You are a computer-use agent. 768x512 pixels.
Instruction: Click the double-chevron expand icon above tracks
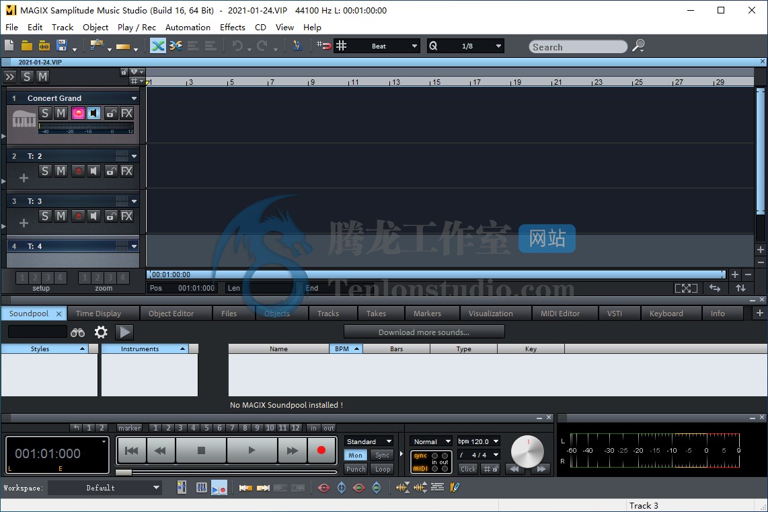pos(10,77)
